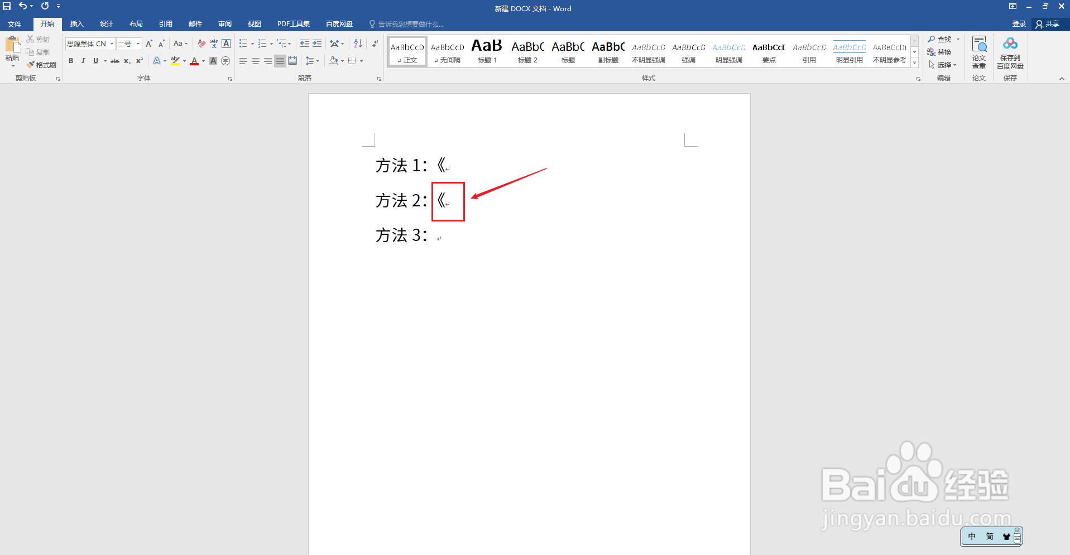Type in the Tell Me search box
1070x555 pixels.
coord(411,24)
